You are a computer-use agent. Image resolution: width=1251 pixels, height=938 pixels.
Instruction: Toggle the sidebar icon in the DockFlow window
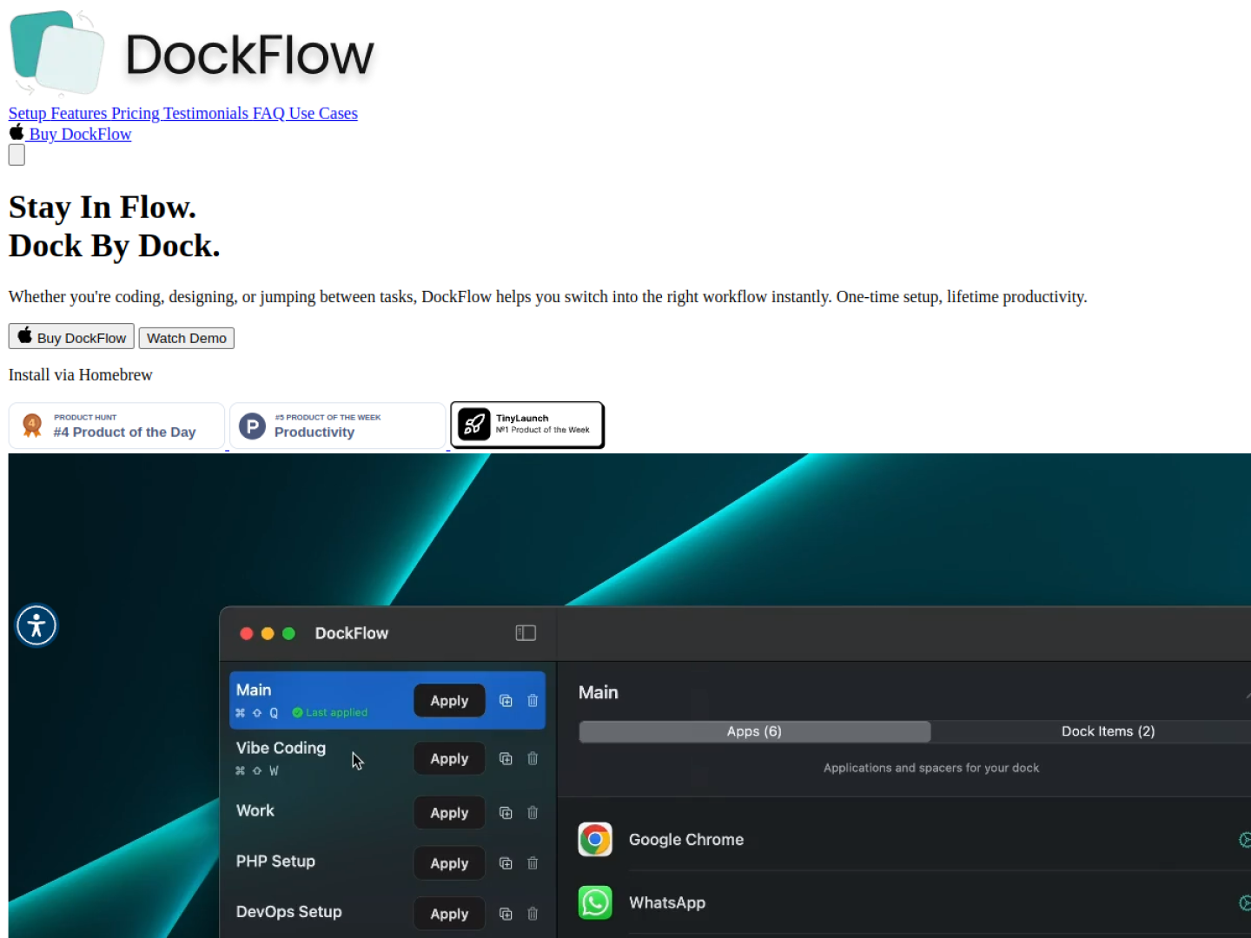[526, 633]
